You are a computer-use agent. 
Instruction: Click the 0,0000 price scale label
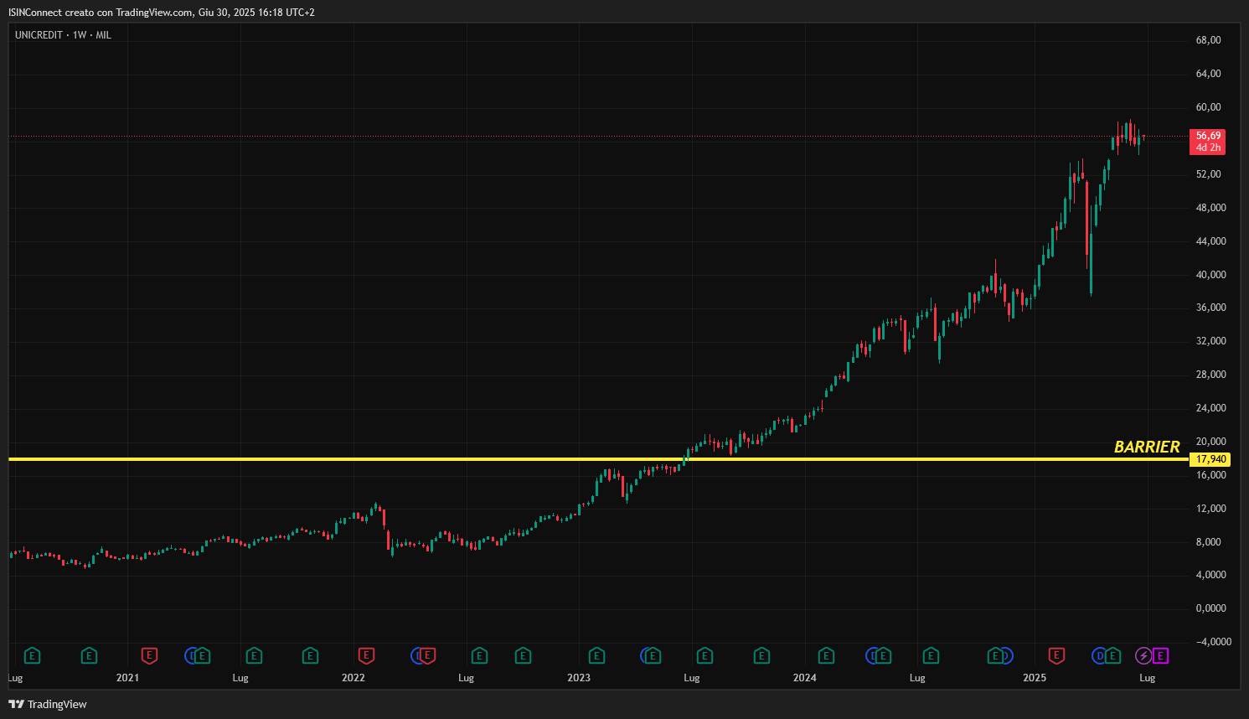[x=1210, y=608]
